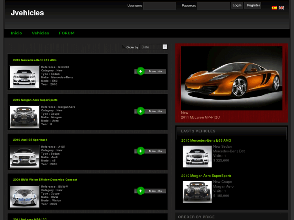Viewport: 294px width, 220px height.
Task: Click the Mercedes E63 thumbnail in the main list
Action: click(x=24, y=77)
